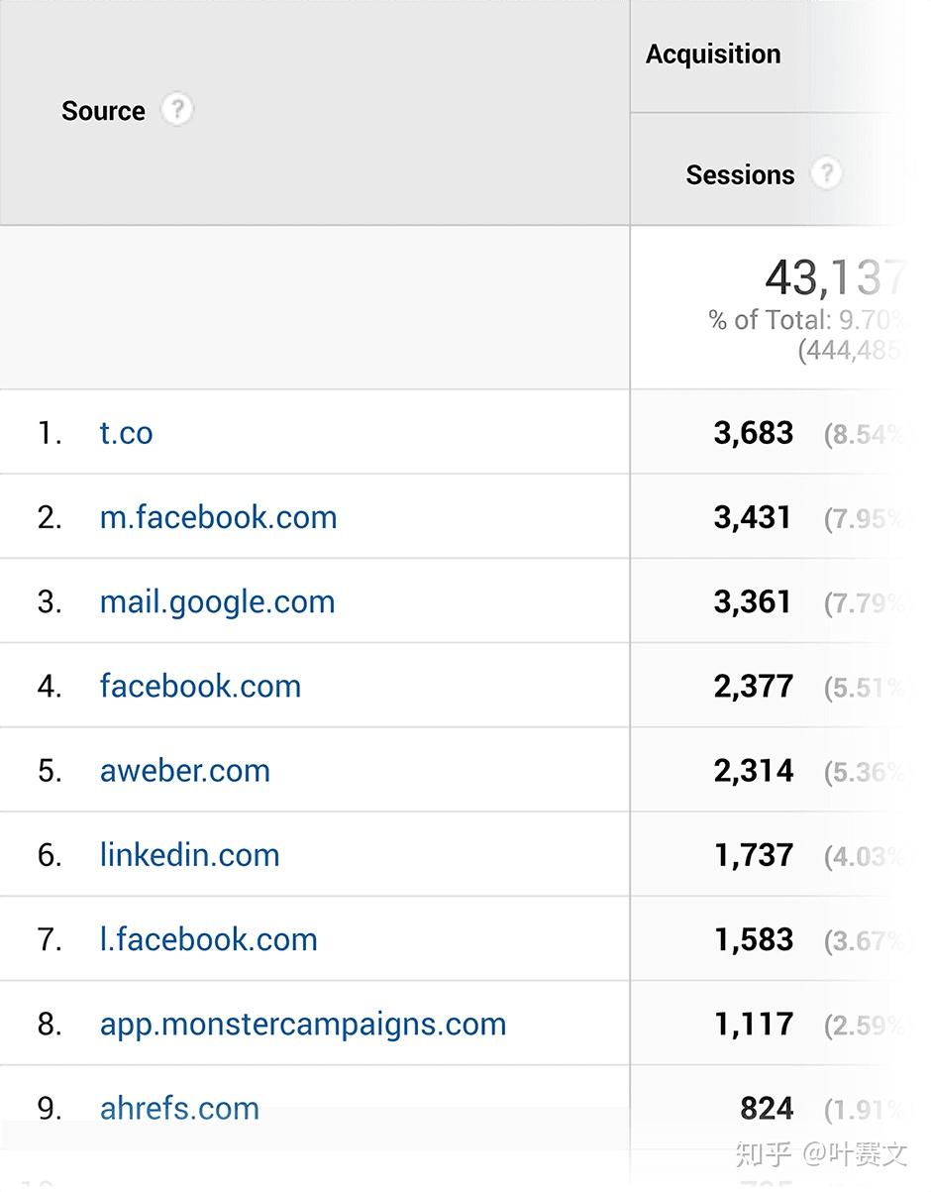Click the Acquisition group header
Screen dimensions: 931x1192
[713, 54]
